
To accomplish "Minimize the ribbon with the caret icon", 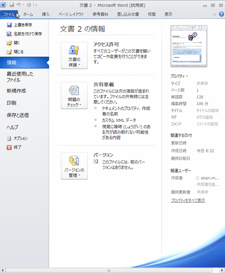I will [x=214, y=15].
